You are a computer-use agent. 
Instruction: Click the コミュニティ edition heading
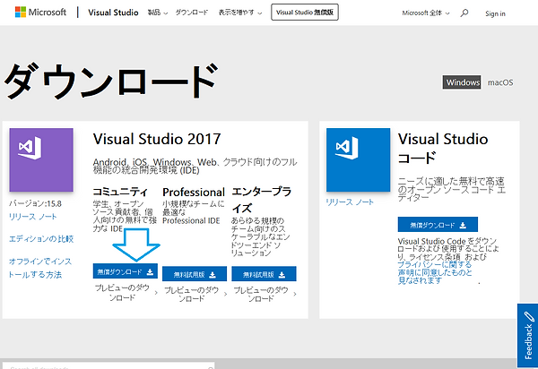click(120, 192)
